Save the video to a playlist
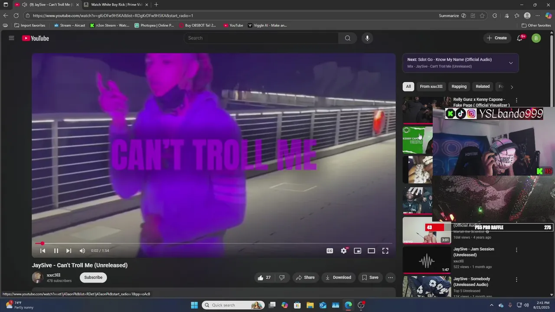Image resolution: width=555 pixels, height=312 pixels. [x=370, y=277]
